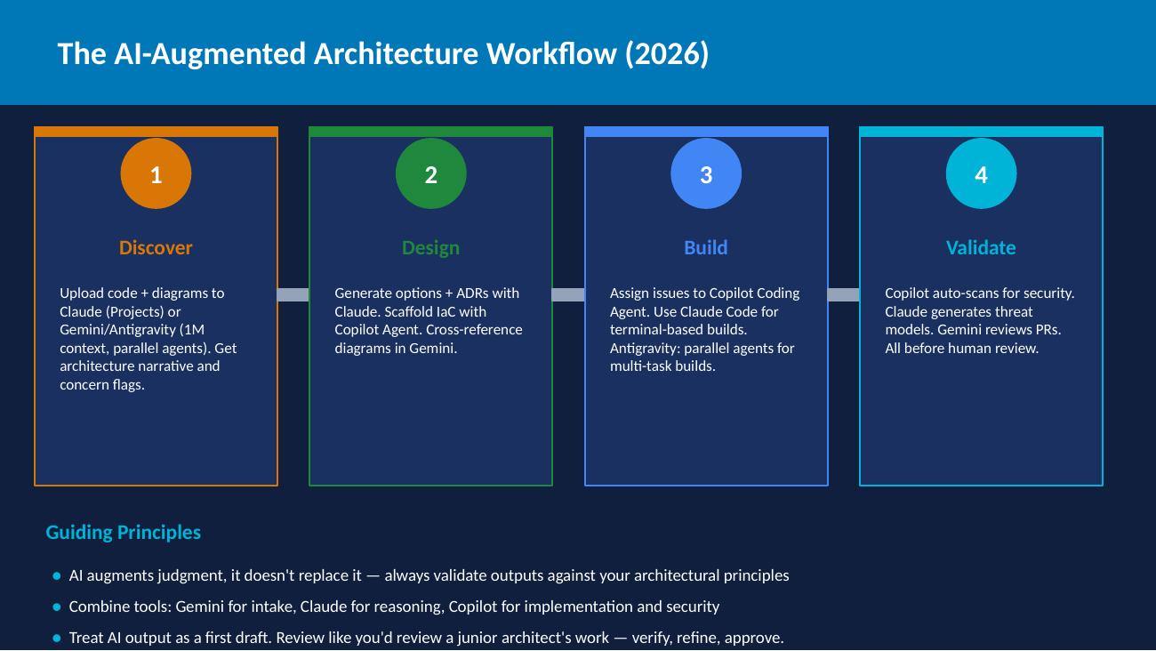Select the 'Validate' heading
The height and width of the screenshot is (651, 1156).
point(981,248)
